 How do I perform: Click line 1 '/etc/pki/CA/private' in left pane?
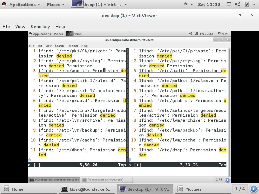coord(82,53)
